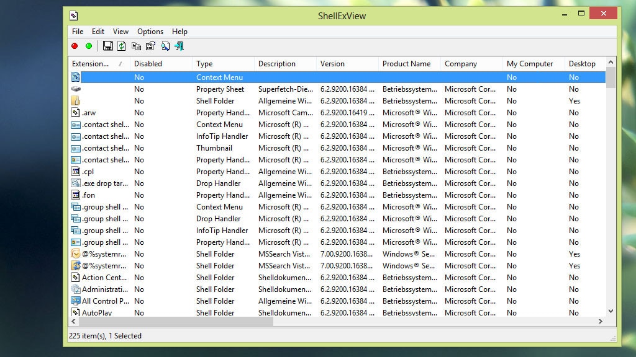Image resolution: width=636 pixels, height=357 pixels.
Task: Click the '.exe drop tar...' extension name
Action: pos(105,183)
